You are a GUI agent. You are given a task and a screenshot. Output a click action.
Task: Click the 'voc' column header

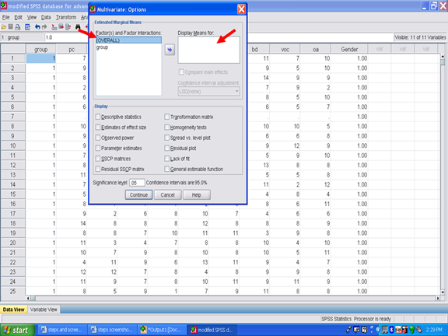(x=285, y=50)
